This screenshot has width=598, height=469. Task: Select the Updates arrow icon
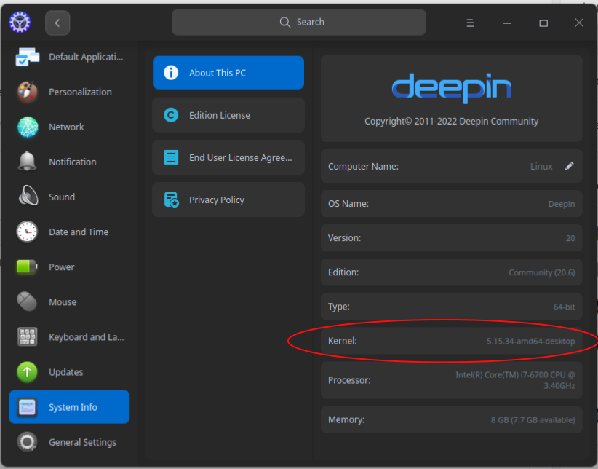coord(27,372)
